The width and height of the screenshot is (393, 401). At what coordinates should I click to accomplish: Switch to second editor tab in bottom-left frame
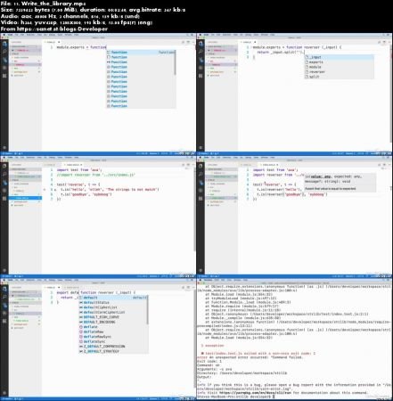(x=72, y=287)
